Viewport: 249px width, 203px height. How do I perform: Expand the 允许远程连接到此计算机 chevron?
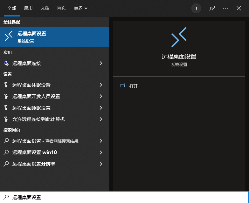click(101, 119)
